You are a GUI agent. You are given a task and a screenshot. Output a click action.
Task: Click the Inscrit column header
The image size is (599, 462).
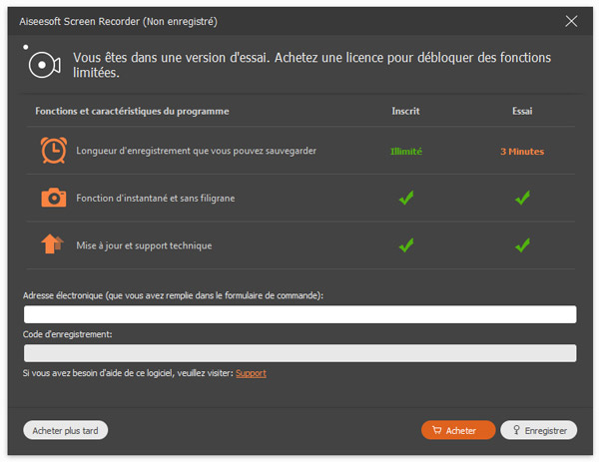(406, 110)
